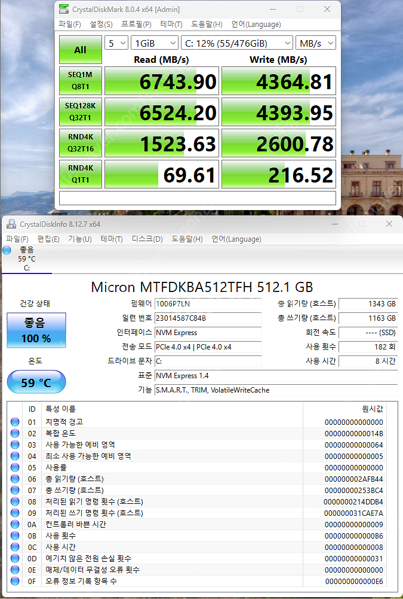Open 도움말(H) menu in CrystalDiskMark

click(x=207, y=25)
